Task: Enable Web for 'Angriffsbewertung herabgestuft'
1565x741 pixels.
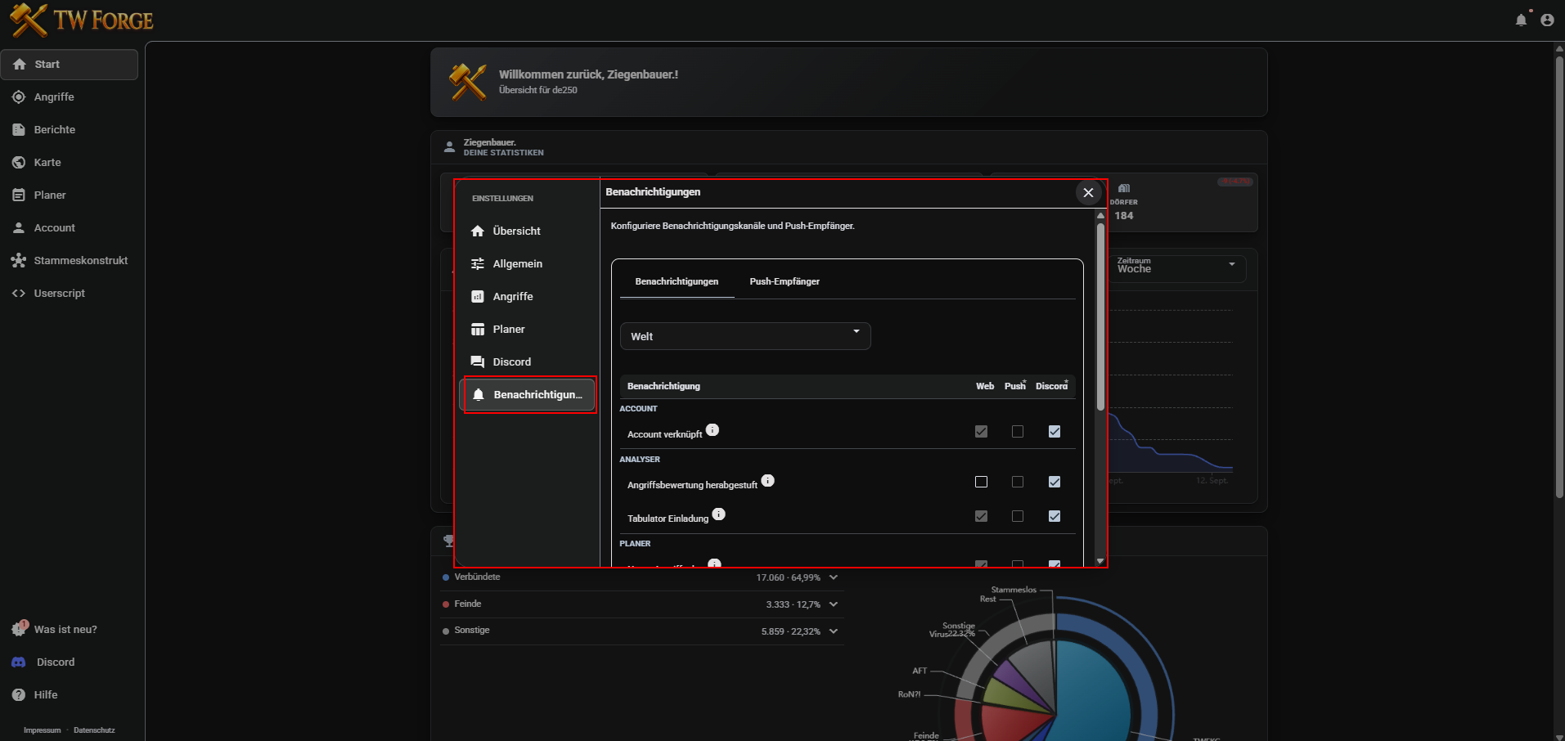Action: (982, 483)
